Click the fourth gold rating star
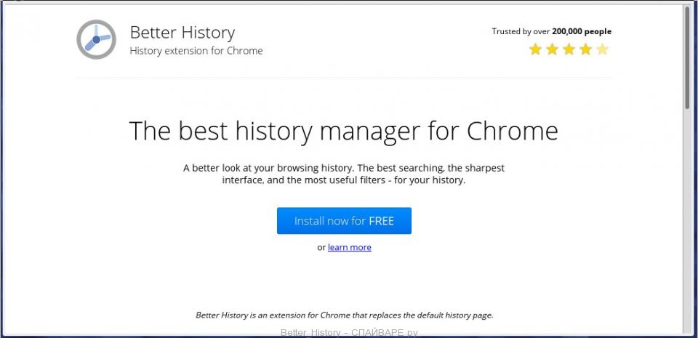The width and height of the screenshot is (698, 338). tap(585, 49)
